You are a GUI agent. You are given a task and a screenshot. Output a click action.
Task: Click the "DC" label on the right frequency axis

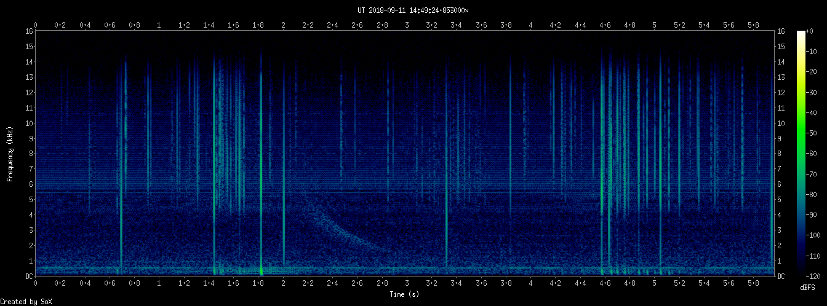tap(781, 277)
